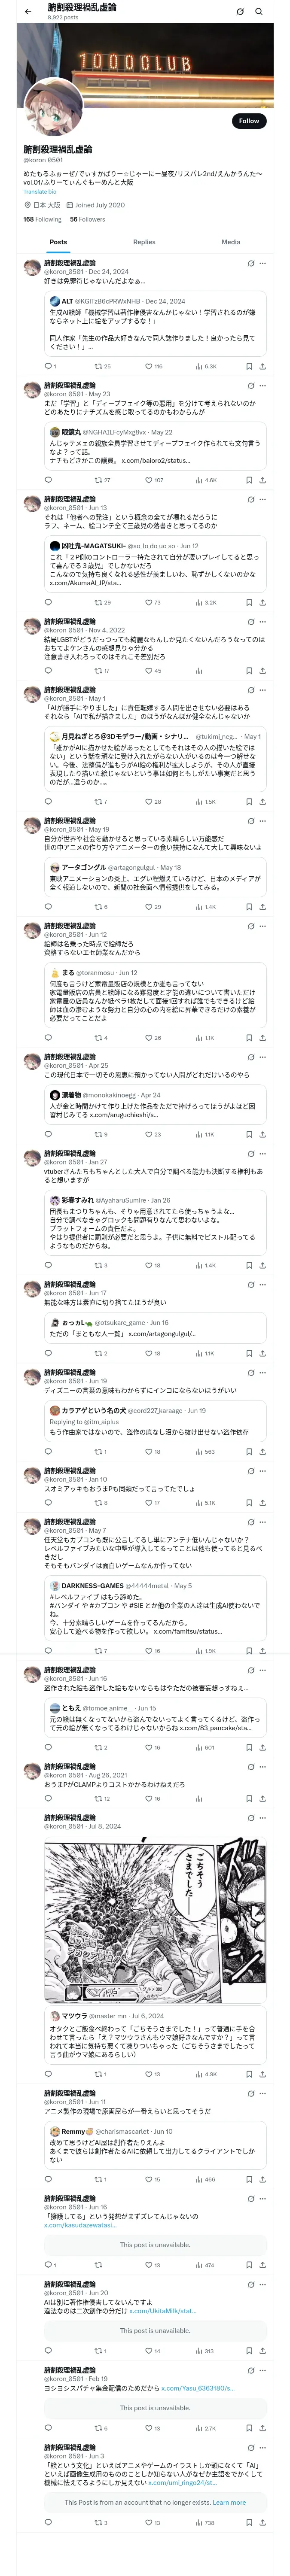Open the Media tab
This screenshot has width=290, height=2576.
pyautogui.click(x=231, y=242)
